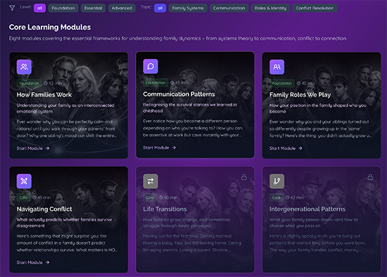Click the Core badge on Intergenerational Patterns
The image size is (387, 277).
pyautogui.click(x=277, y=197)
